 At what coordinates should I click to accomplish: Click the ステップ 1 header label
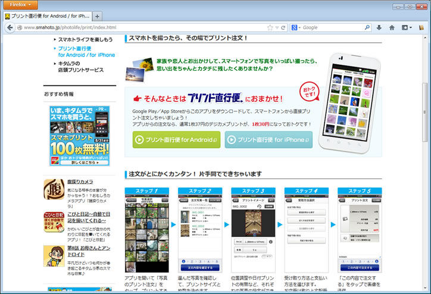(147, 191)
